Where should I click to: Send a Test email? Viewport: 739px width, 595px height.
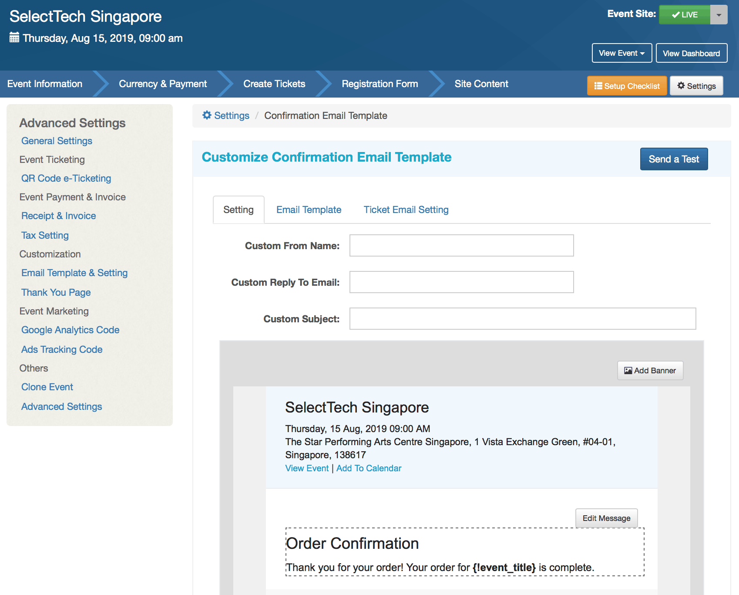pos(674,159)
